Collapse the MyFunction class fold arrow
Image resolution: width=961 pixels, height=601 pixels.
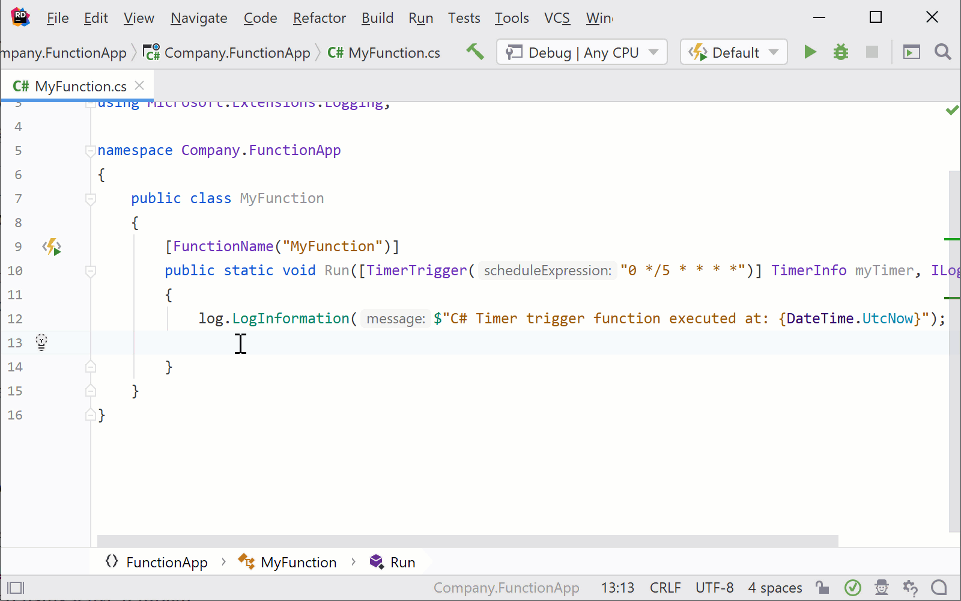pos(90,198)
